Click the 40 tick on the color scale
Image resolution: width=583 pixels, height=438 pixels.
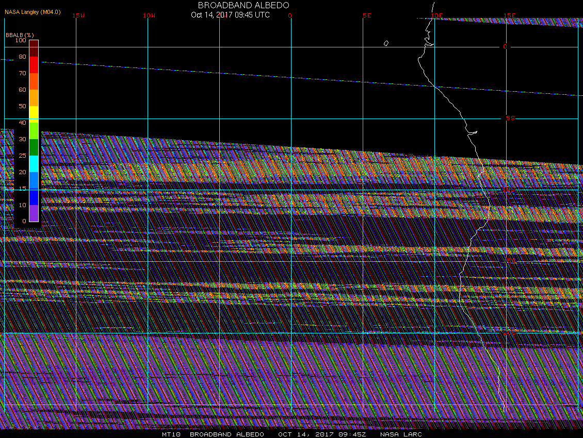(22, 123)
